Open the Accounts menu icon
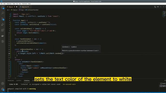The height and width of the screenshot is (93, 166). [x=3, y=83]
